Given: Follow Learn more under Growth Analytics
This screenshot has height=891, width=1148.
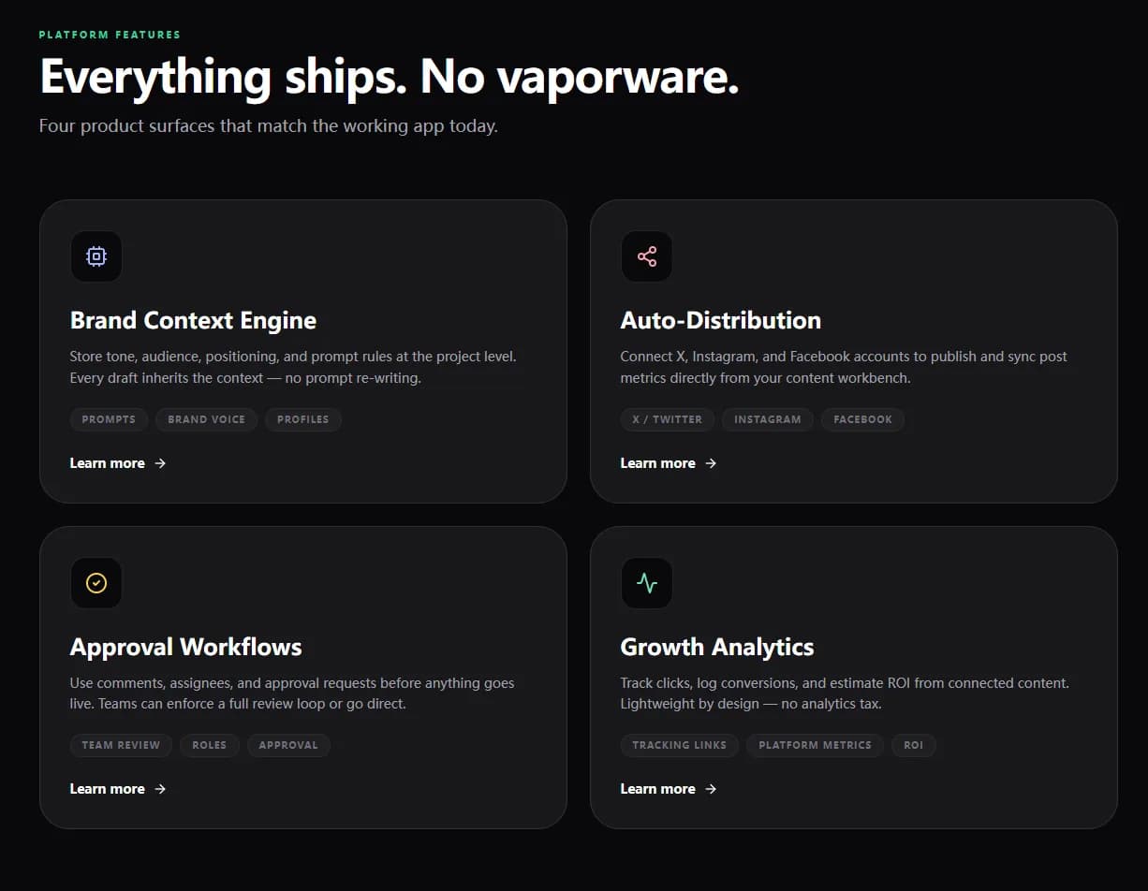Looking at the screenshot, I should pos(668,789).
